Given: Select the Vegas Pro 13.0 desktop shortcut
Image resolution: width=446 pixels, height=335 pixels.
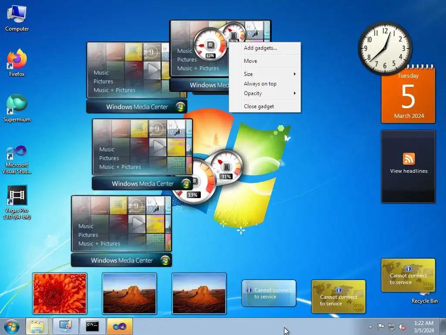Looking at the screenshot, I should pyautogui.click(x=17, y=202).
